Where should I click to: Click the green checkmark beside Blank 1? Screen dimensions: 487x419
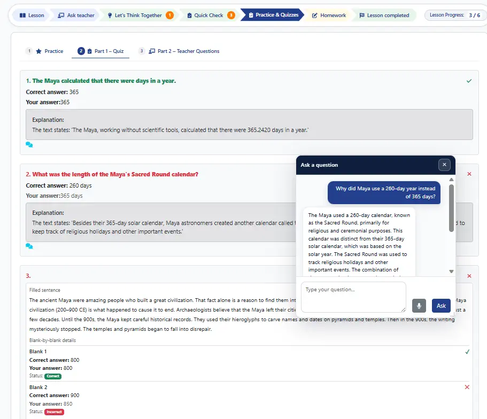[x=467, y=352]
